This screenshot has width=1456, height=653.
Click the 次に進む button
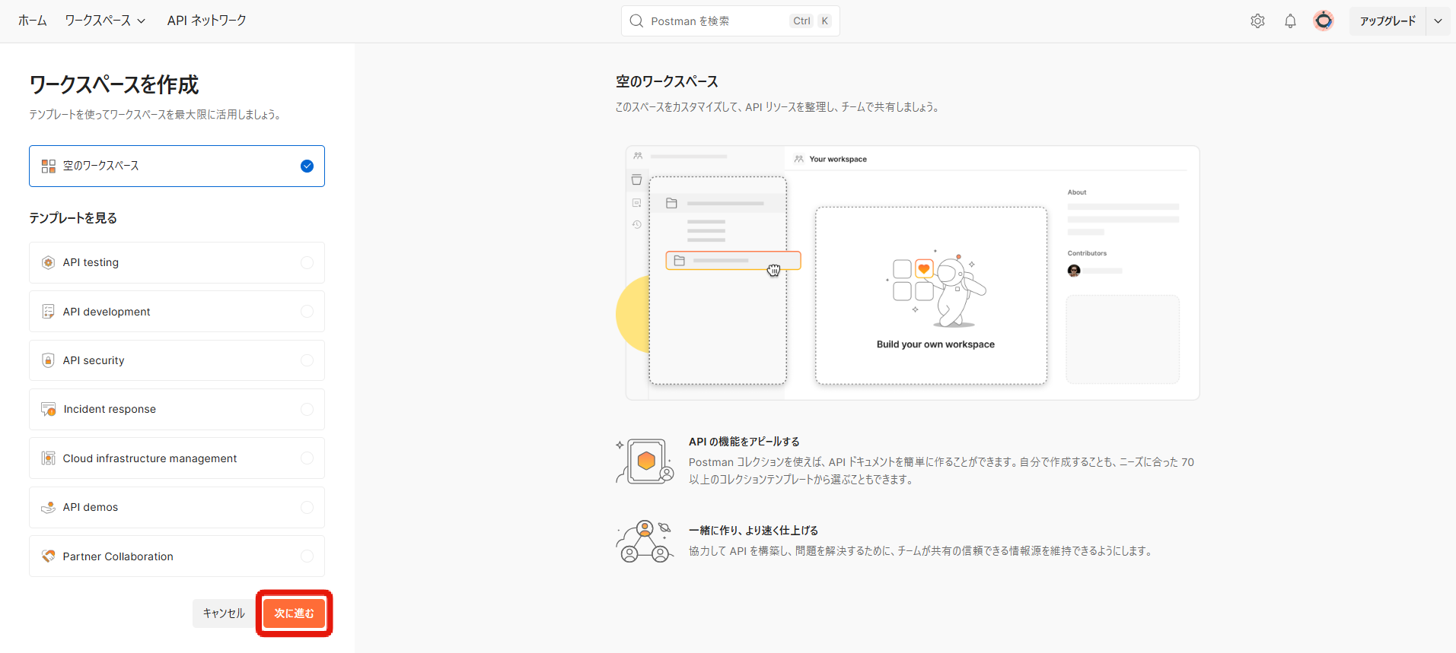click(x=295, y=613)
